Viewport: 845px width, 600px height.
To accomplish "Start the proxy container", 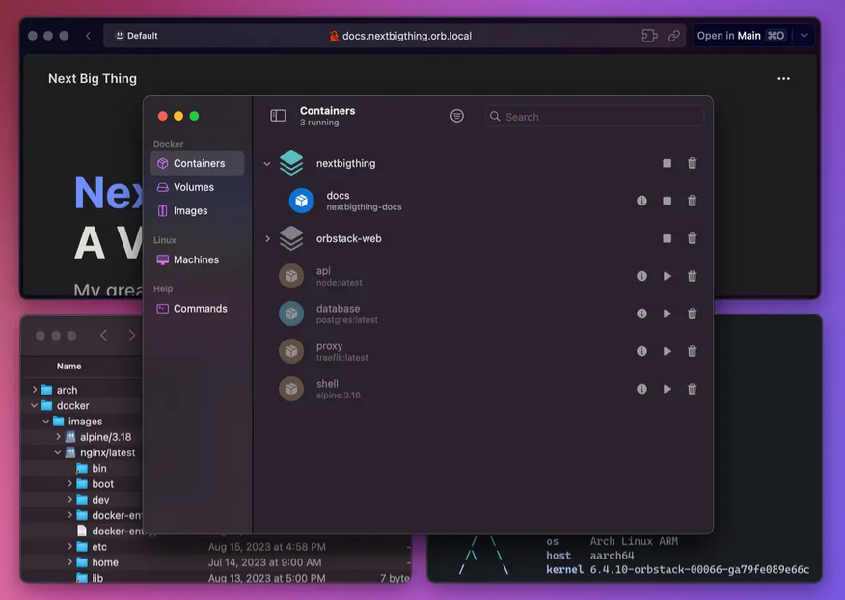I will [667, 351].
